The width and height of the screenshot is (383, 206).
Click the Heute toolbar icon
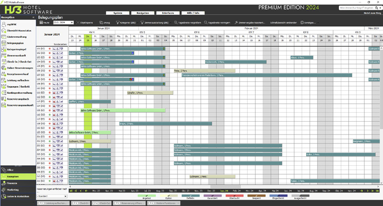(x=41, y=22)
